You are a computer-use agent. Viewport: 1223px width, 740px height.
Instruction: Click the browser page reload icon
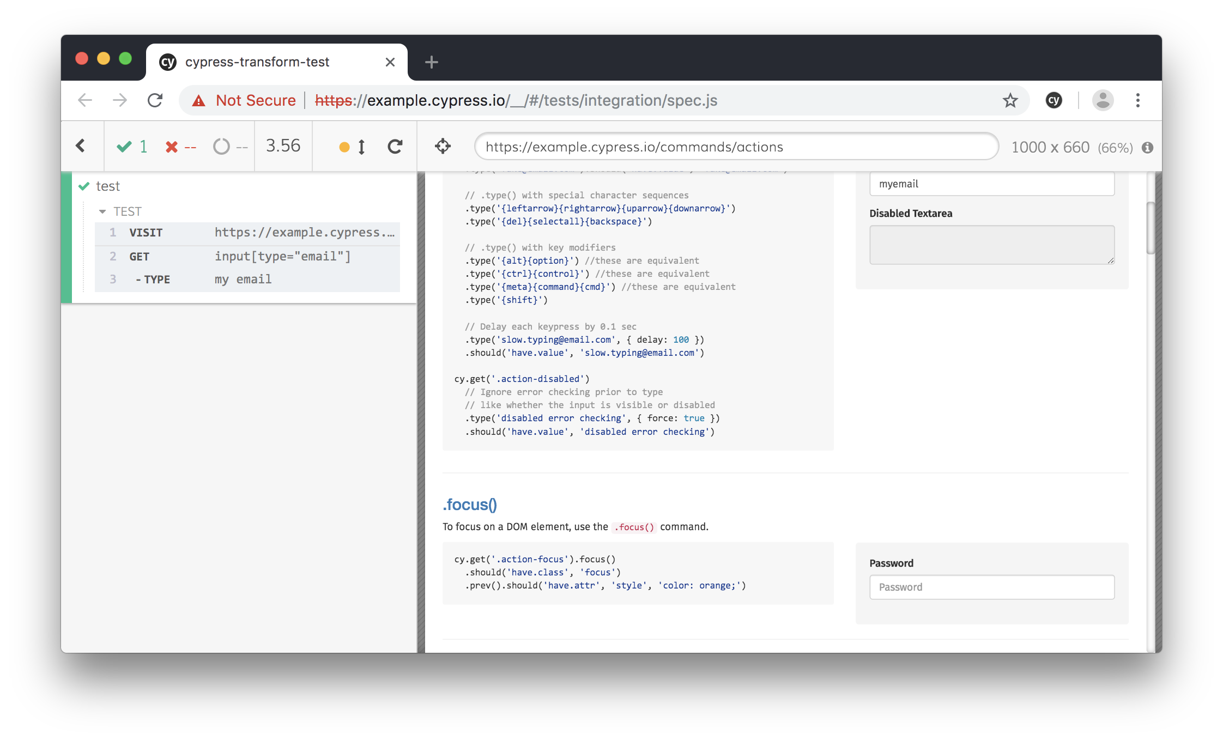(155, 100)
